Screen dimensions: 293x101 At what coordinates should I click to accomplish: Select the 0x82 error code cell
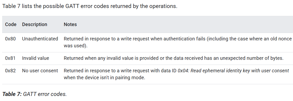tap(10, 71)
